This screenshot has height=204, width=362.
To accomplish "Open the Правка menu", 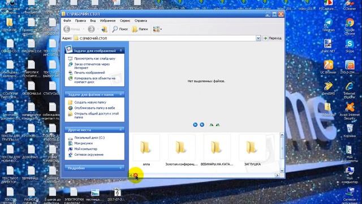I will [80, 20].
